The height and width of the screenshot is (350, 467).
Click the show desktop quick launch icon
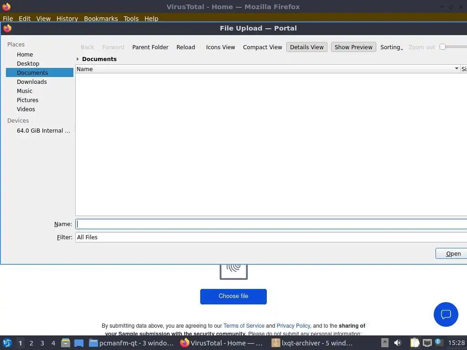[79, 343]
